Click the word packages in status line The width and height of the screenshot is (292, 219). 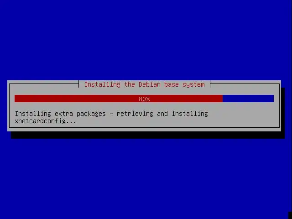91,114
